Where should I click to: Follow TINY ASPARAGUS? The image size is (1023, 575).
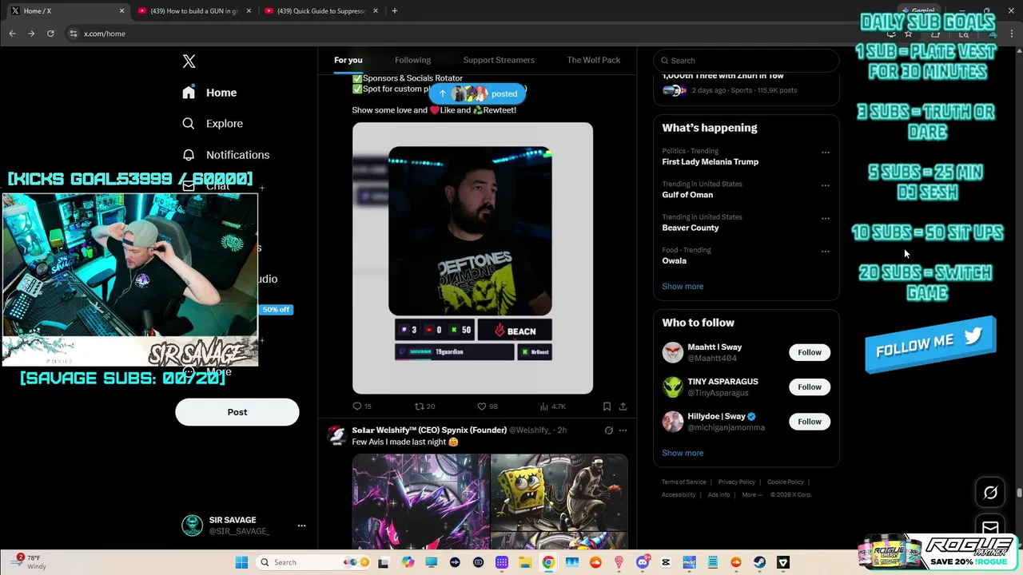point(810,387)
